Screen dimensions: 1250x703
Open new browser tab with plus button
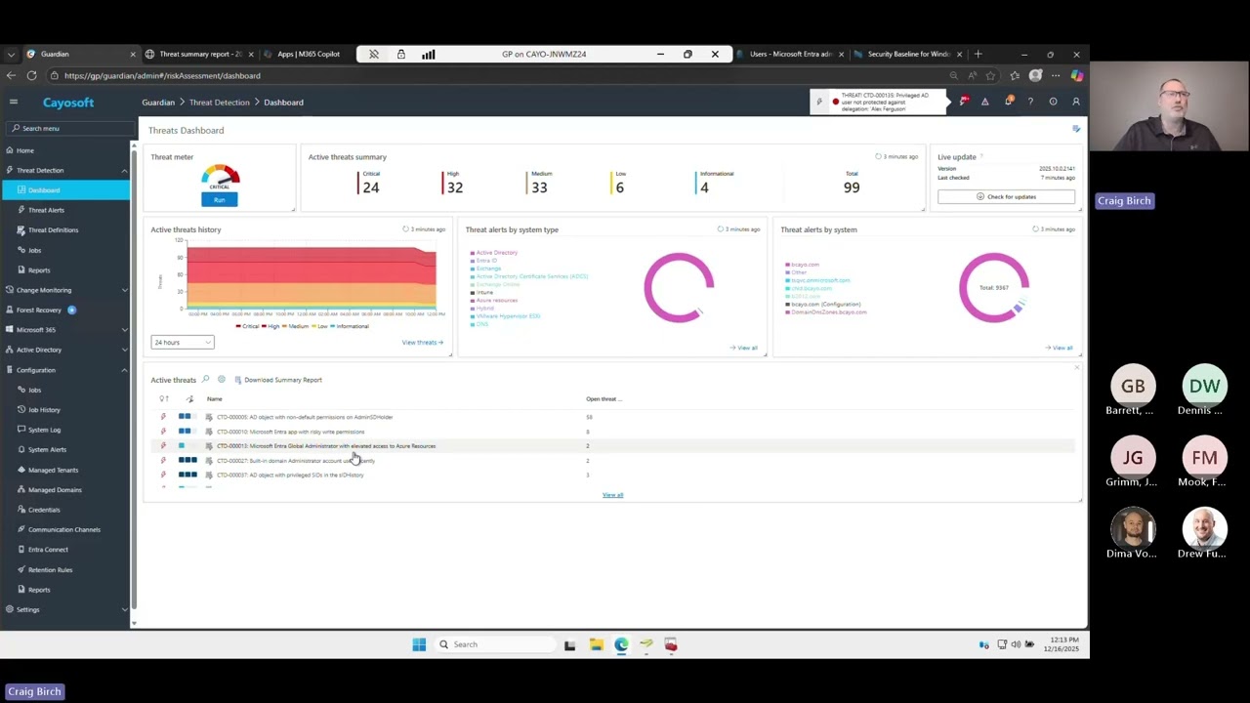(979, 54)
